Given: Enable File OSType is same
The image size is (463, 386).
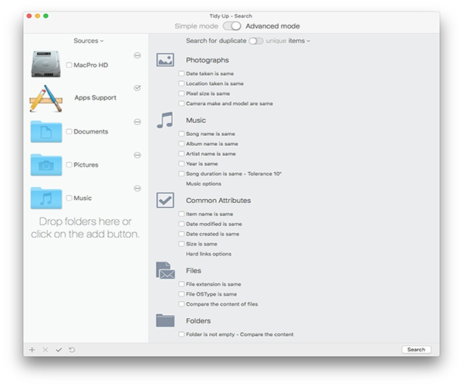Looking at the screenshot, I should pyautogui.click(x=181, y=294).
